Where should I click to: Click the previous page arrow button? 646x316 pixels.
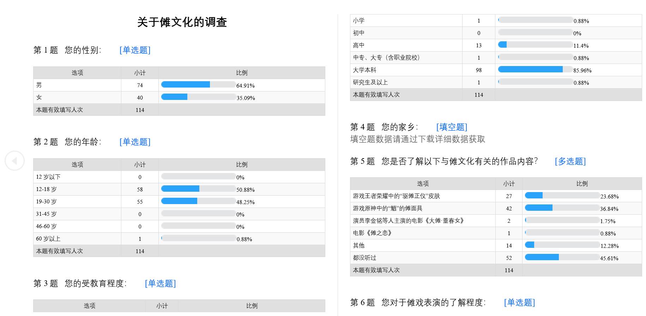(x=14, y=161)
